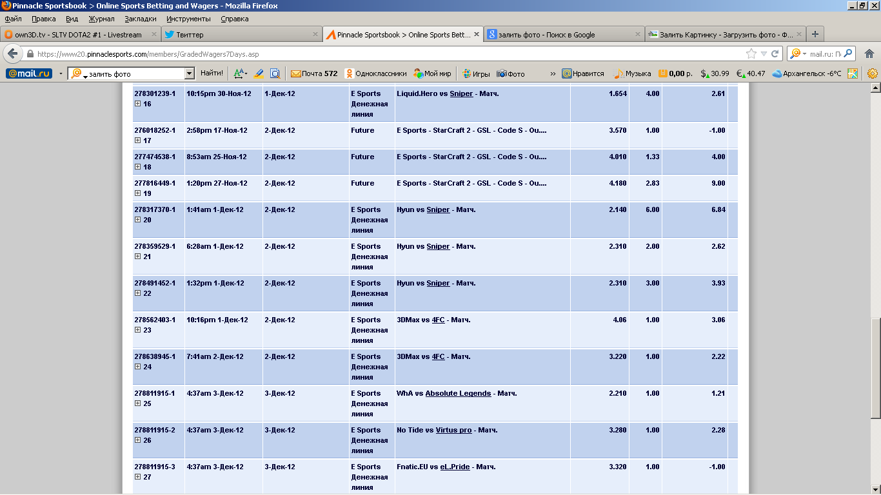881x495 pixels.
Task: Open the Файл menu
Action: (x=13, y=19)
